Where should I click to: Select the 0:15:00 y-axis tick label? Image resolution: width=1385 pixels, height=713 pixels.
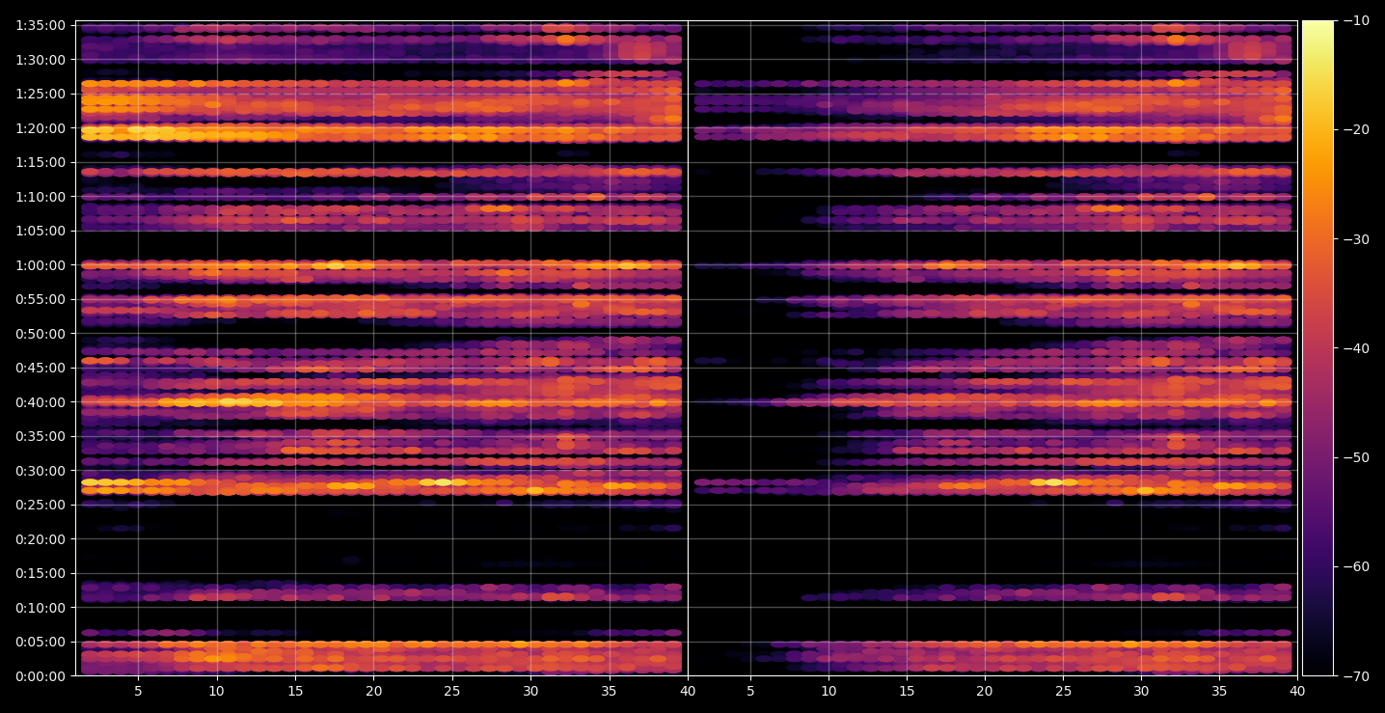pyautogui.click(x=41, y=573)
